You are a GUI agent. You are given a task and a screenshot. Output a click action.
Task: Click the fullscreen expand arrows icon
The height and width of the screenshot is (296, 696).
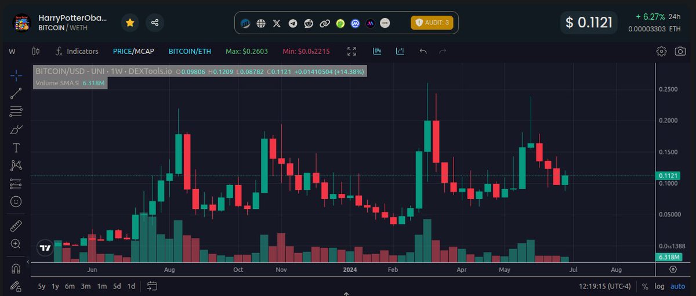[351, 52]
